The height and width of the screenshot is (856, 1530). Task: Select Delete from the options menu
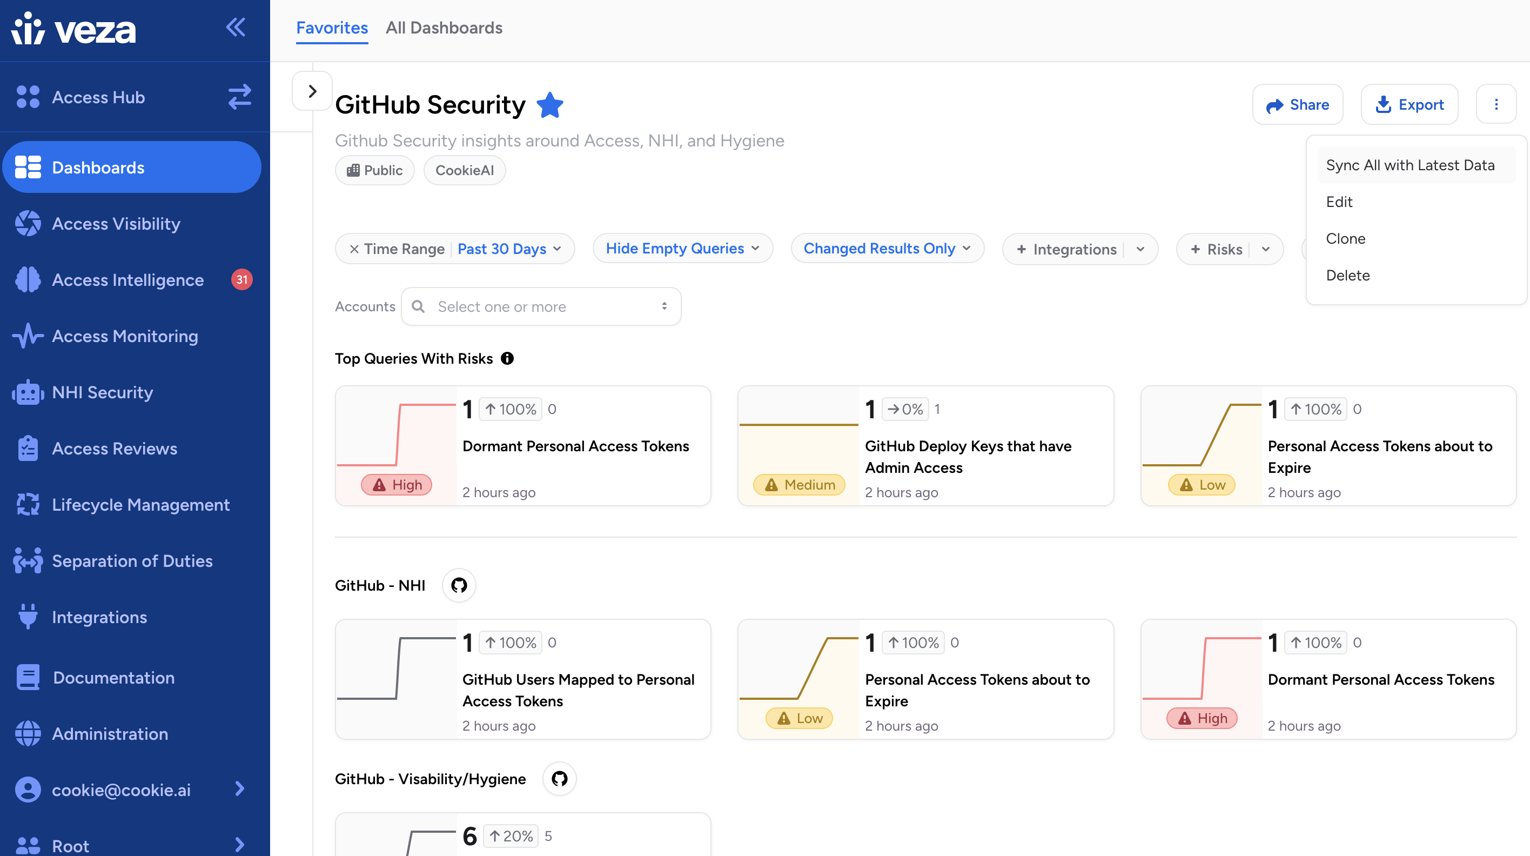pyautogui.click(x=1417, y=276)
